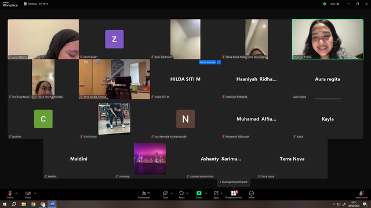Screen dimensions: 371x208
Task: Open the Zoom app taskbar icon
Action: (52, 204)
